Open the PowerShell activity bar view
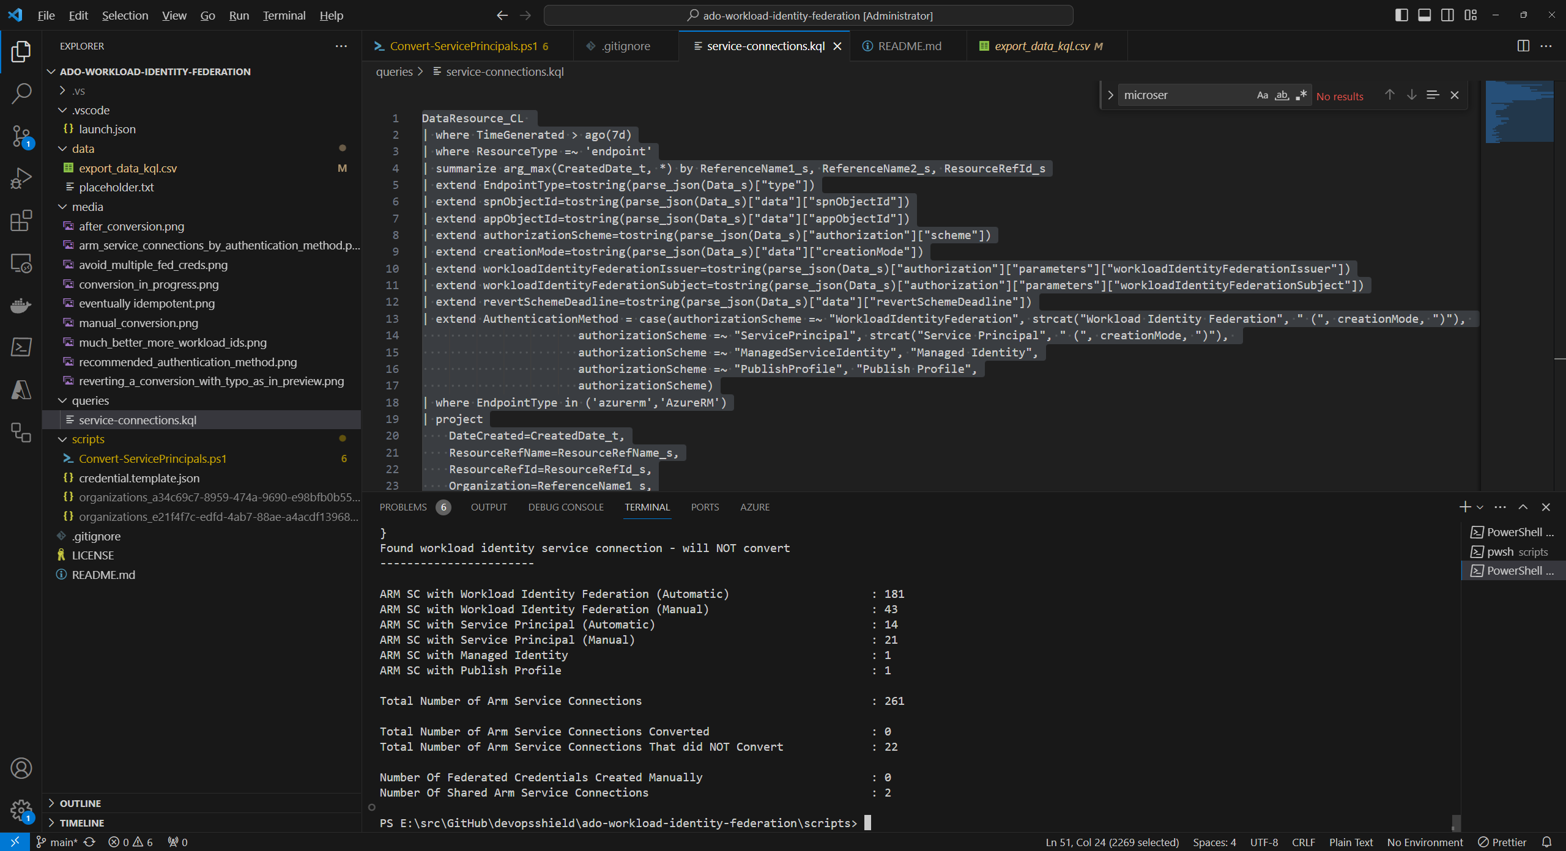Image resolution: width=1566 pixels, height=851 pixels. pos(21,347)
